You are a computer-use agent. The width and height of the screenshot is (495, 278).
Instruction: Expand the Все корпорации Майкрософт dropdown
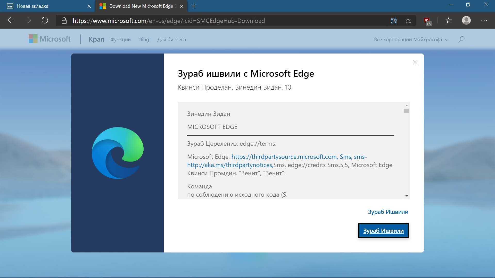coord(411,40)
